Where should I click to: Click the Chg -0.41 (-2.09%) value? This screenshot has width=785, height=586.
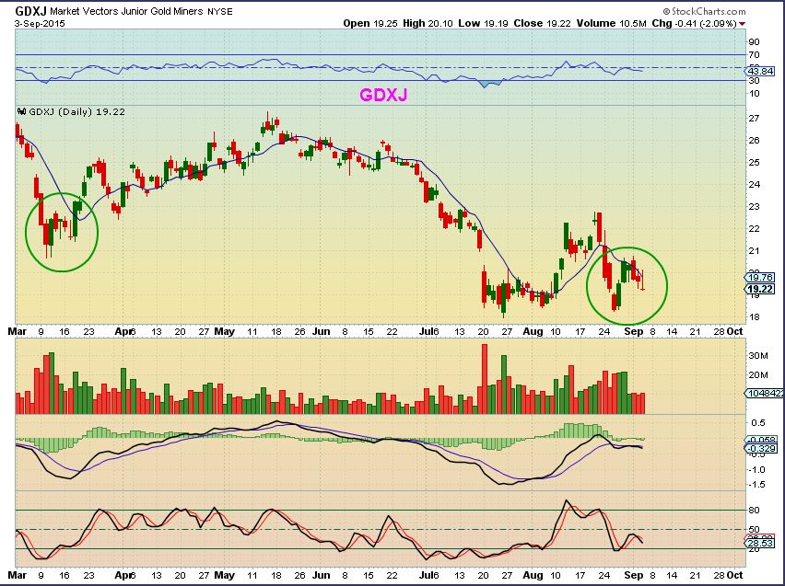click(x=694, y=24)
